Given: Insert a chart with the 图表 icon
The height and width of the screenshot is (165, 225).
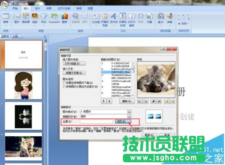Looking at the screenshot, I should (65, 18).
